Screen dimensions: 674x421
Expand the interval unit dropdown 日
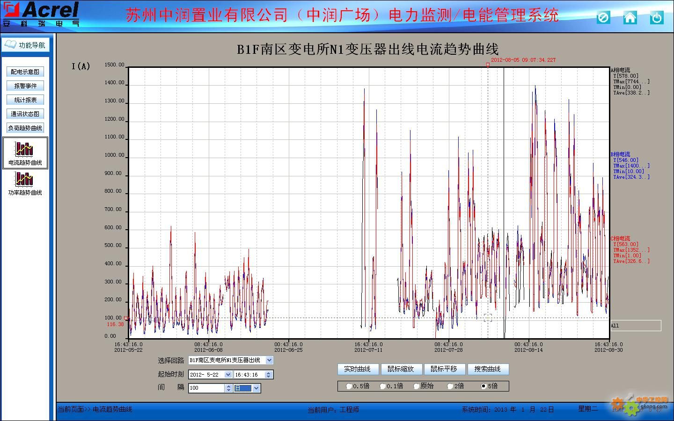tap(256, 388)
